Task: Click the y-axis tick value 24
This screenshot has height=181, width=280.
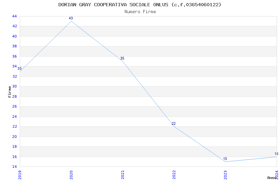Action: (14, 116)
